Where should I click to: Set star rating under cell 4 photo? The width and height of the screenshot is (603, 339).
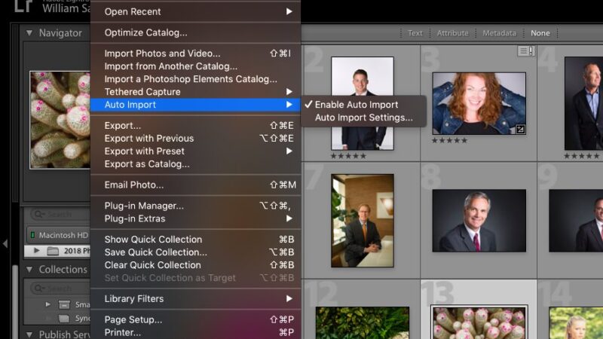[x=581, y=156]
